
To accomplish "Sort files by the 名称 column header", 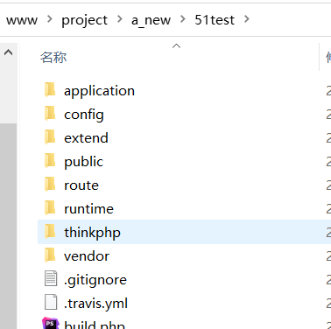I will [x=53, y=57].
